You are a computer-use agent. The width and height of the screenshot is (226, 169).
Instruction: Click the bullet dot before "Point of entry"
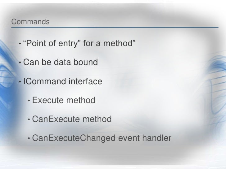point(20,44)
